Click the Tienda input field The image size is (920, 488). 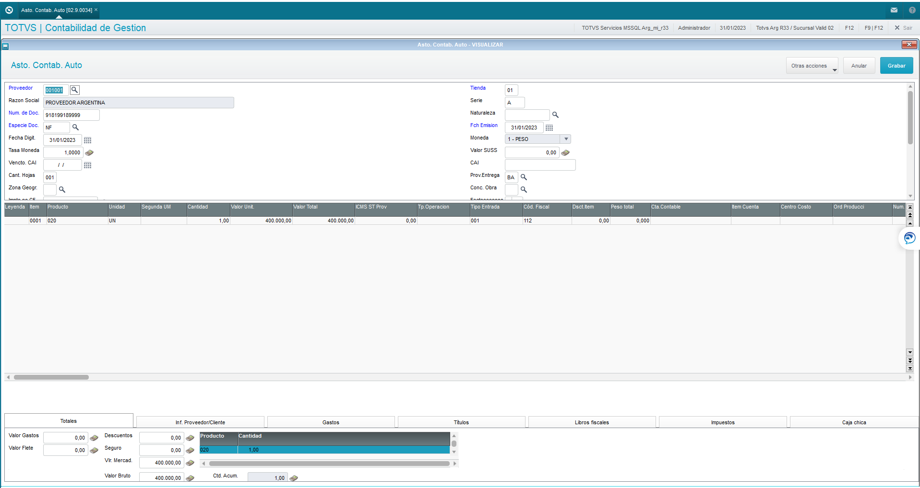pos(512,90)
